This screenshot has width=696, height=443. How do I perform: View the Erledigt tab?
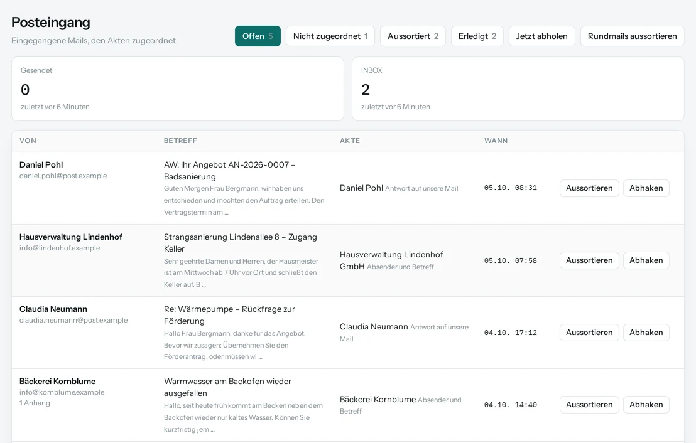coord(477,36)
